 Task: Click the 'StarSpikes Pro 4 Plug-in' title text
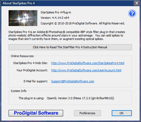pos(56,12)
